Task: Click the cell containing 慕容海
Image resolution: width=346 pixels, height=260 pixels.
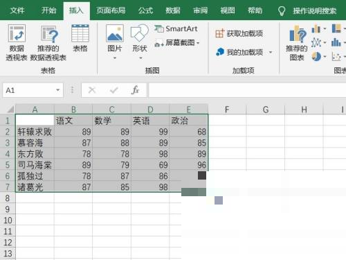Action: [35, 143]
